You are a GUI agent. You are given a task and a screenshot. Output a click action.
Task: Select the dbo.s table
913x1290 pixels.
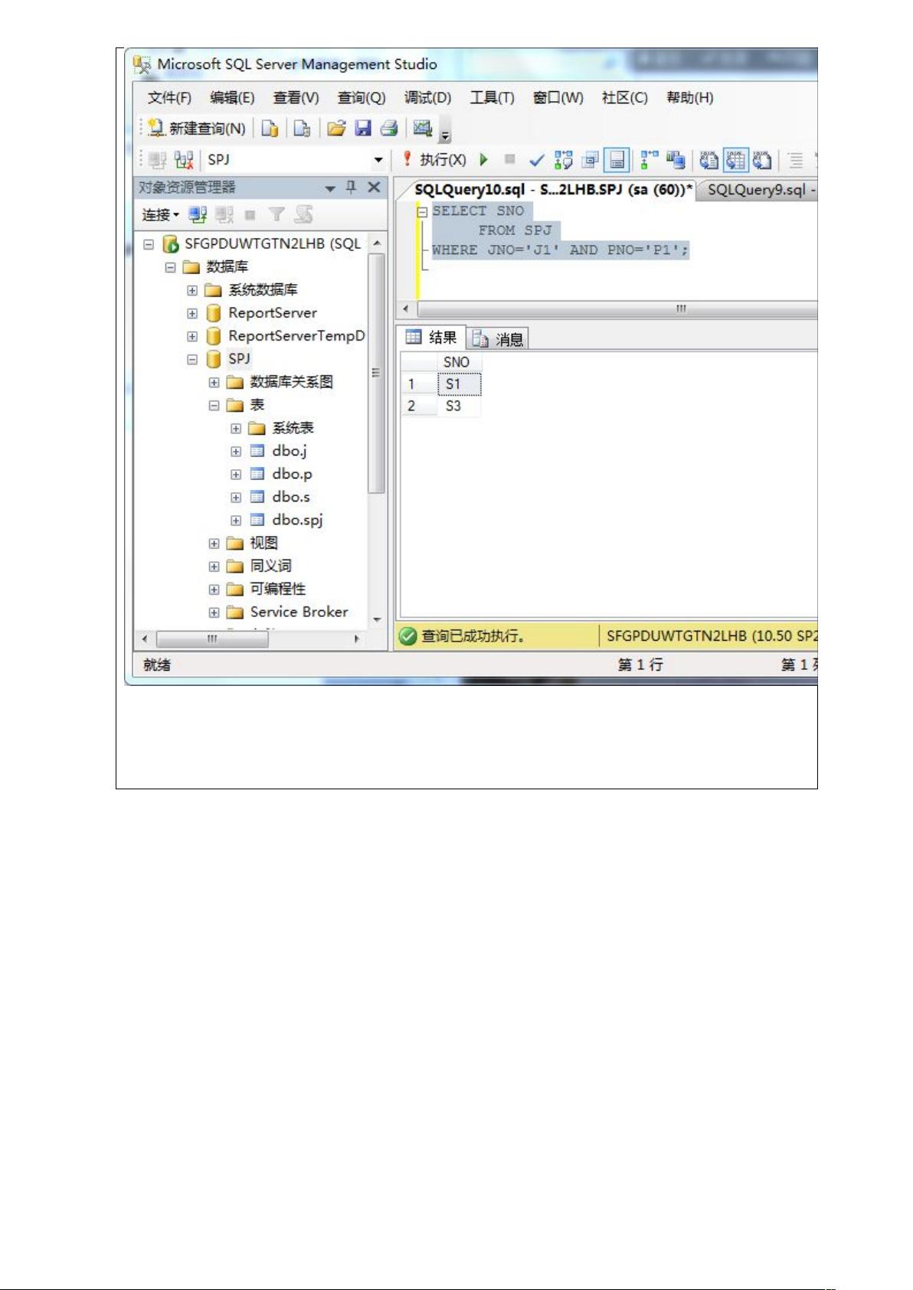click(x=291, y=497)
